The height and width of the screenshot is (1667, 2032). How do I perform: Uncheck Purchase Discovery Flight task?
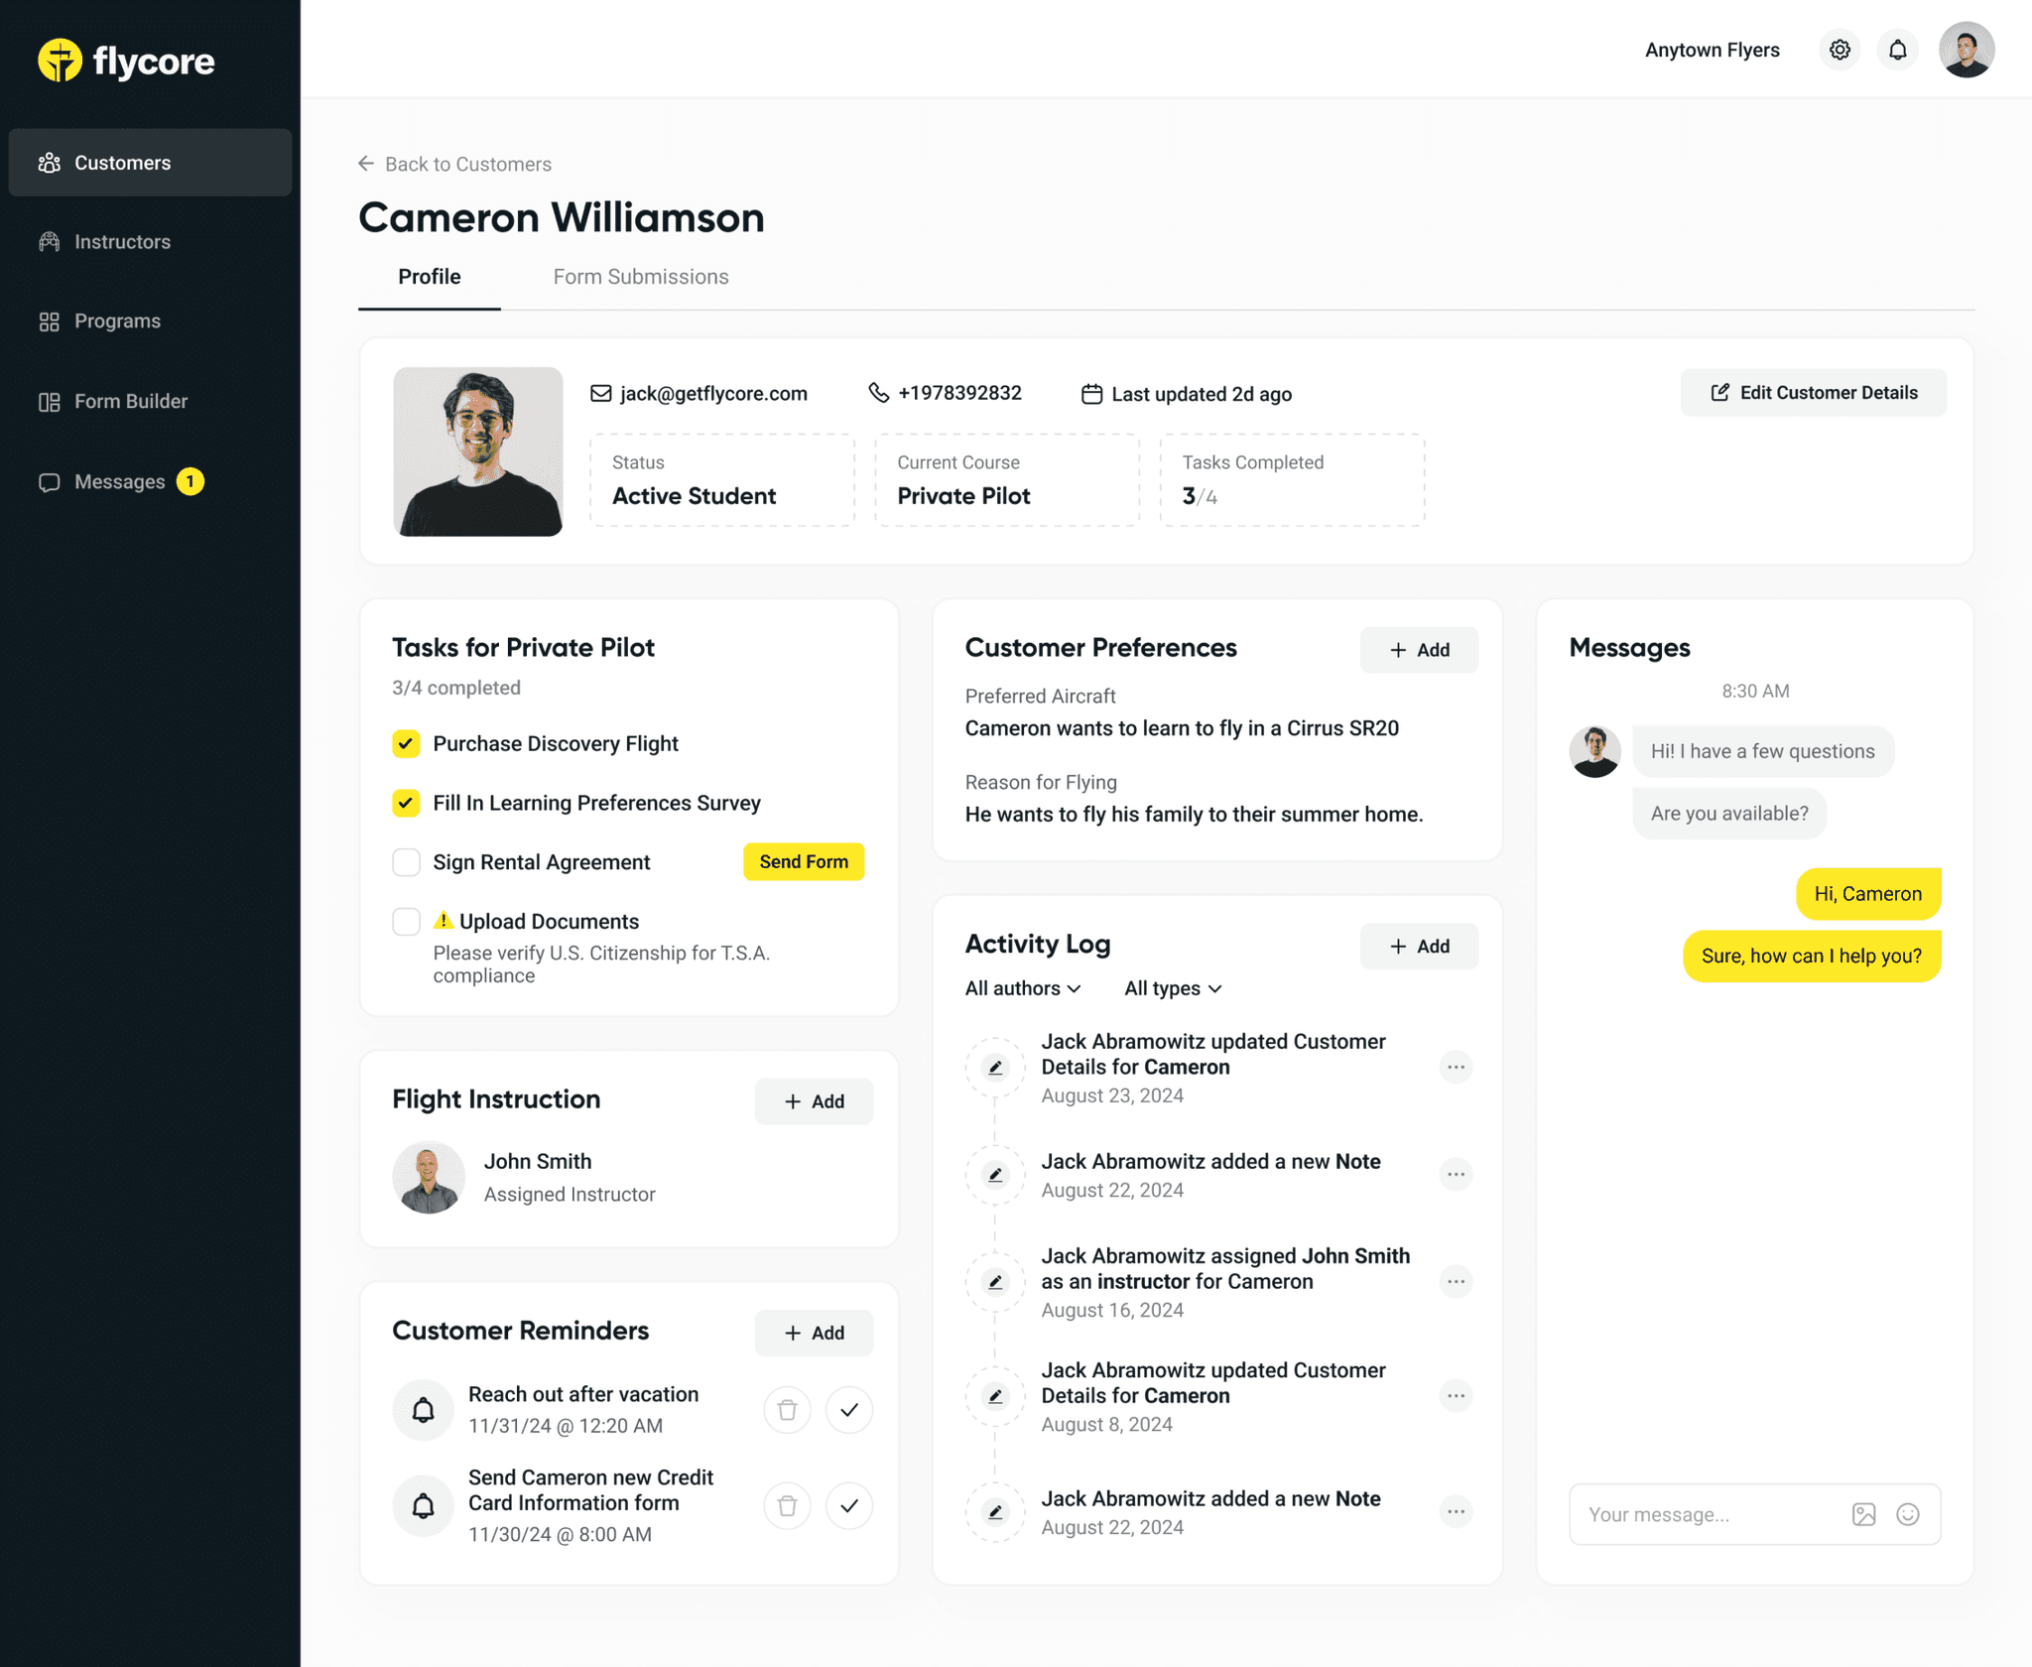(406, 743)
